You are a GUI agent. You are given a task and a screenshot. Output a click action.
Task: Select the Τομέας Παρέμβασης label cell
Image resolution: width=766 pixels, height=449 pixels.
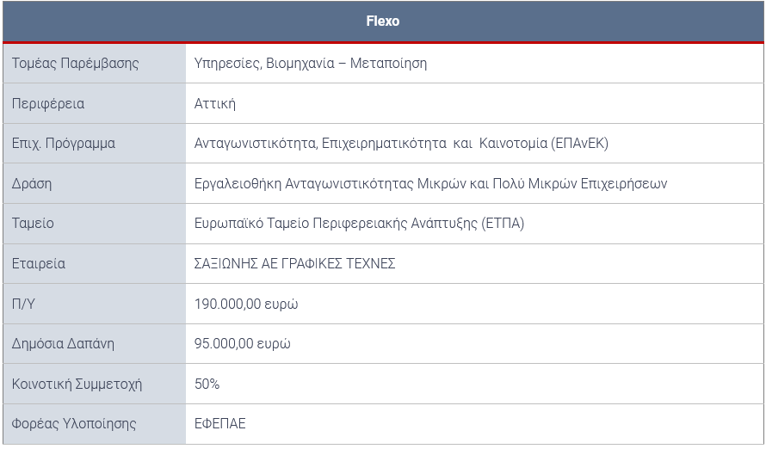coord(95,64)
